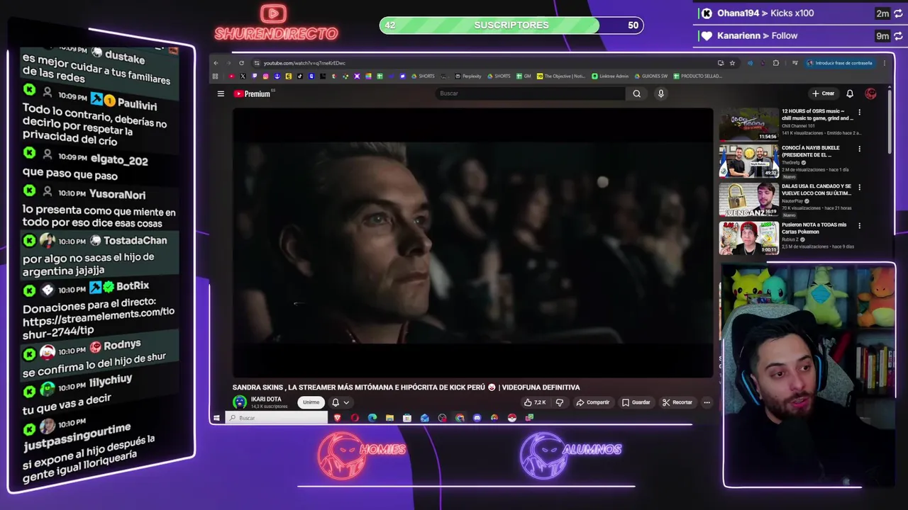908x510 pixels.
Task: Switch to Chrome on the taskbar
Action: point(460,418)
